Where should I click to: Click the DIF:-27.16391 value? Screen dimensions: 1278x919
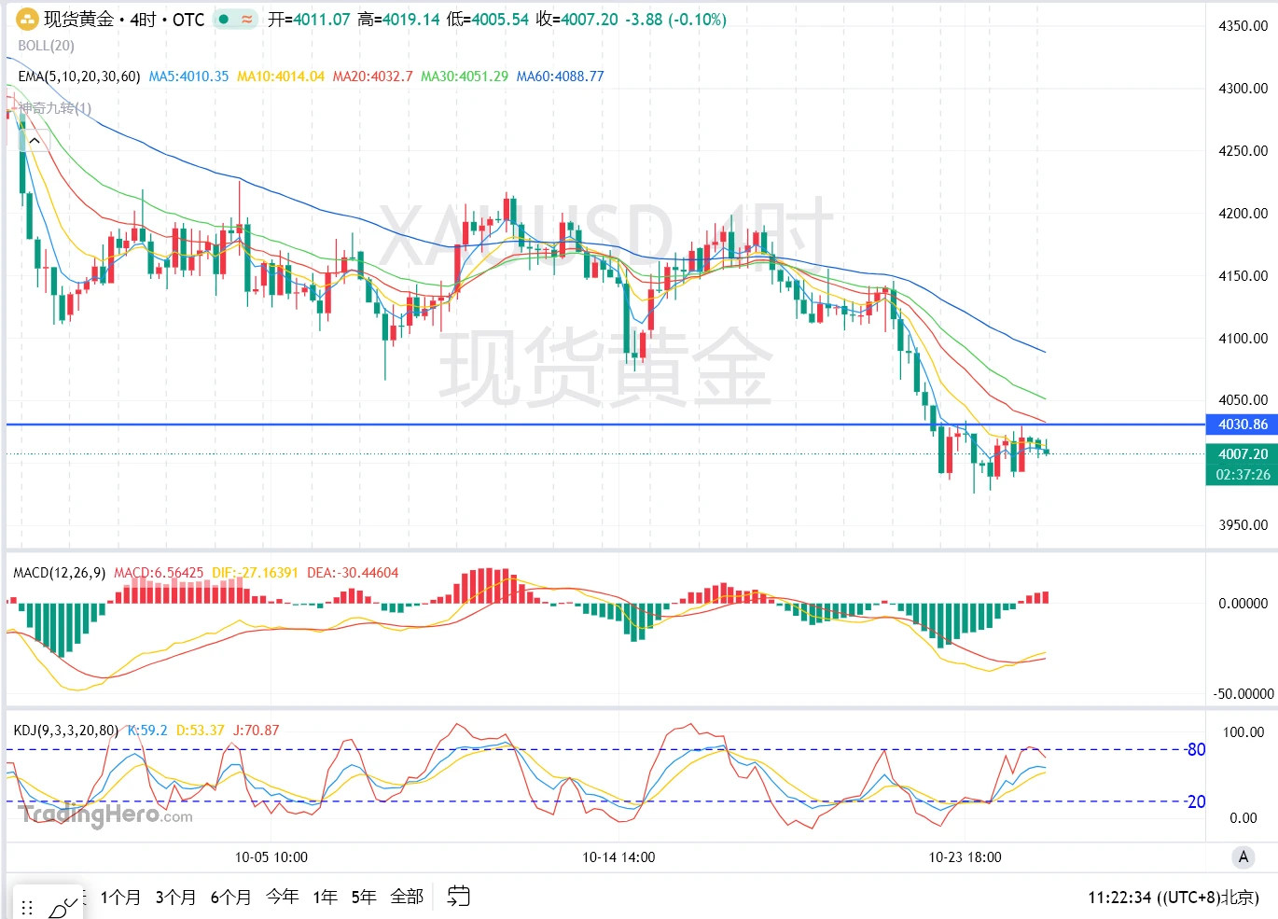(256, 573)
